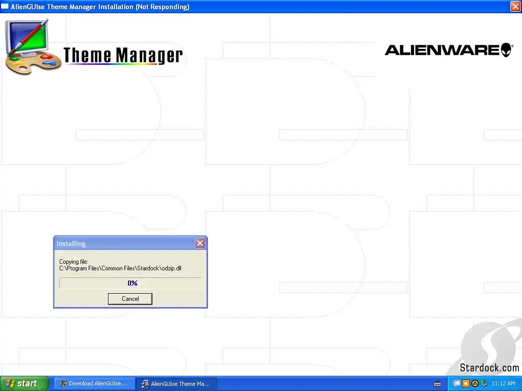Click the 11:12 AM system clock

point(503,383)
